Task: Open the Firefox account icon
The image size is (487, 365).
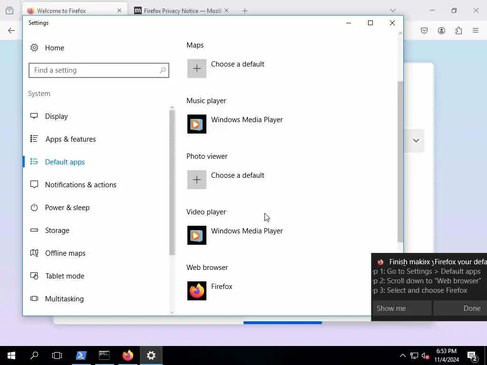Action: 441,30
